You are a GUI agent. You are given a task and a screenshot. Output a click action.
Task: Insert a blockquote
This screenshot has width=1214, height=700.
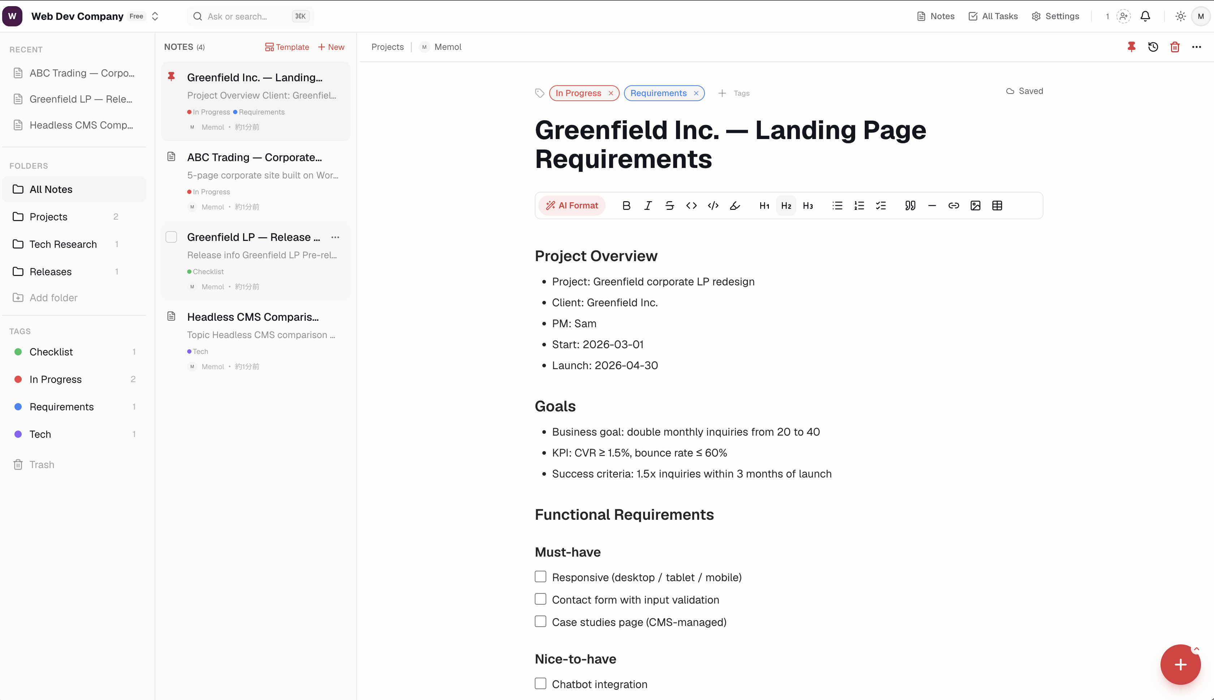(910, 206)
